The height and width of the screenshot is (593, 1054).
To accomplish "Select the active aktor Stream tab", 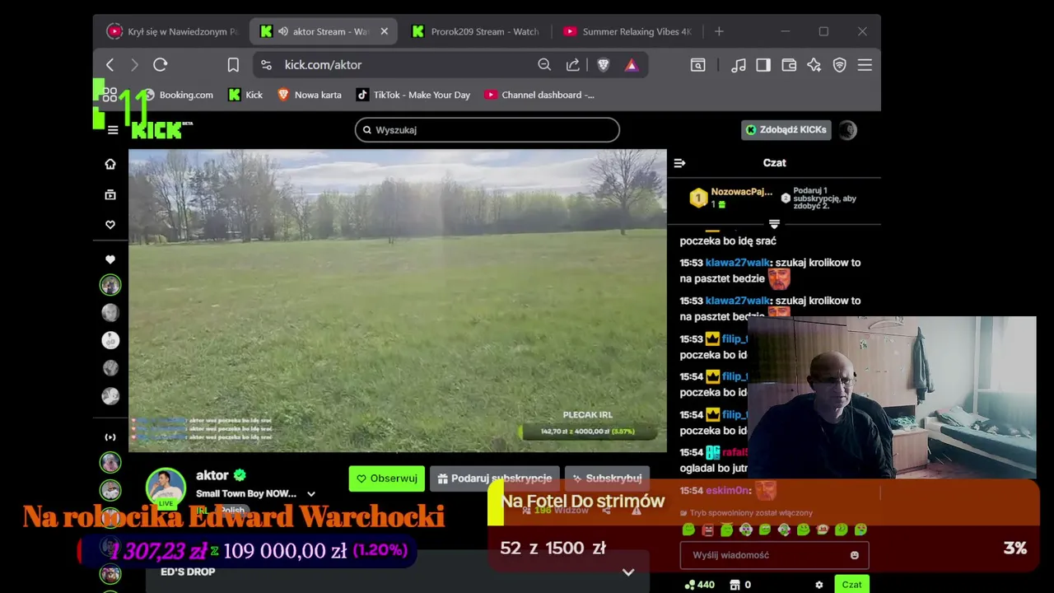I will click(324, 31).
